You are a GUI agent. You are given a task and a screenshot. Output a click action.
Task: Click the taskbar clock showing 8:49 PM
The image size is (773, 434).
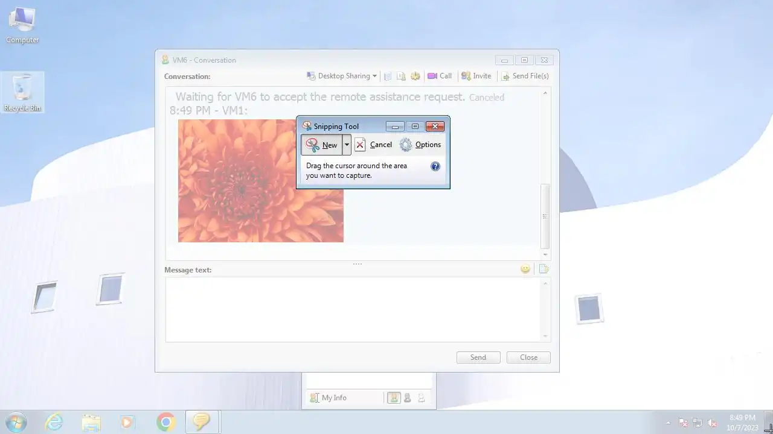tap(742, 423)
